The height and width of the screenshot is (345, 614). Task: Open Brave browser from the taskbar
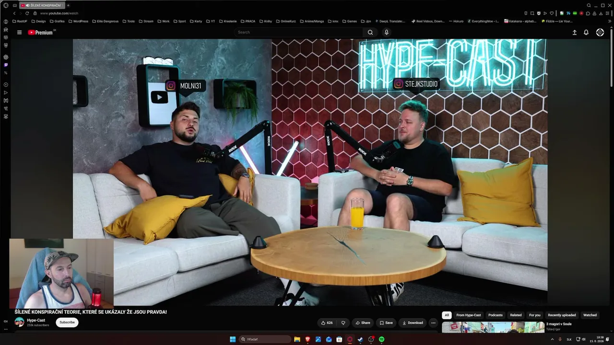307,339
